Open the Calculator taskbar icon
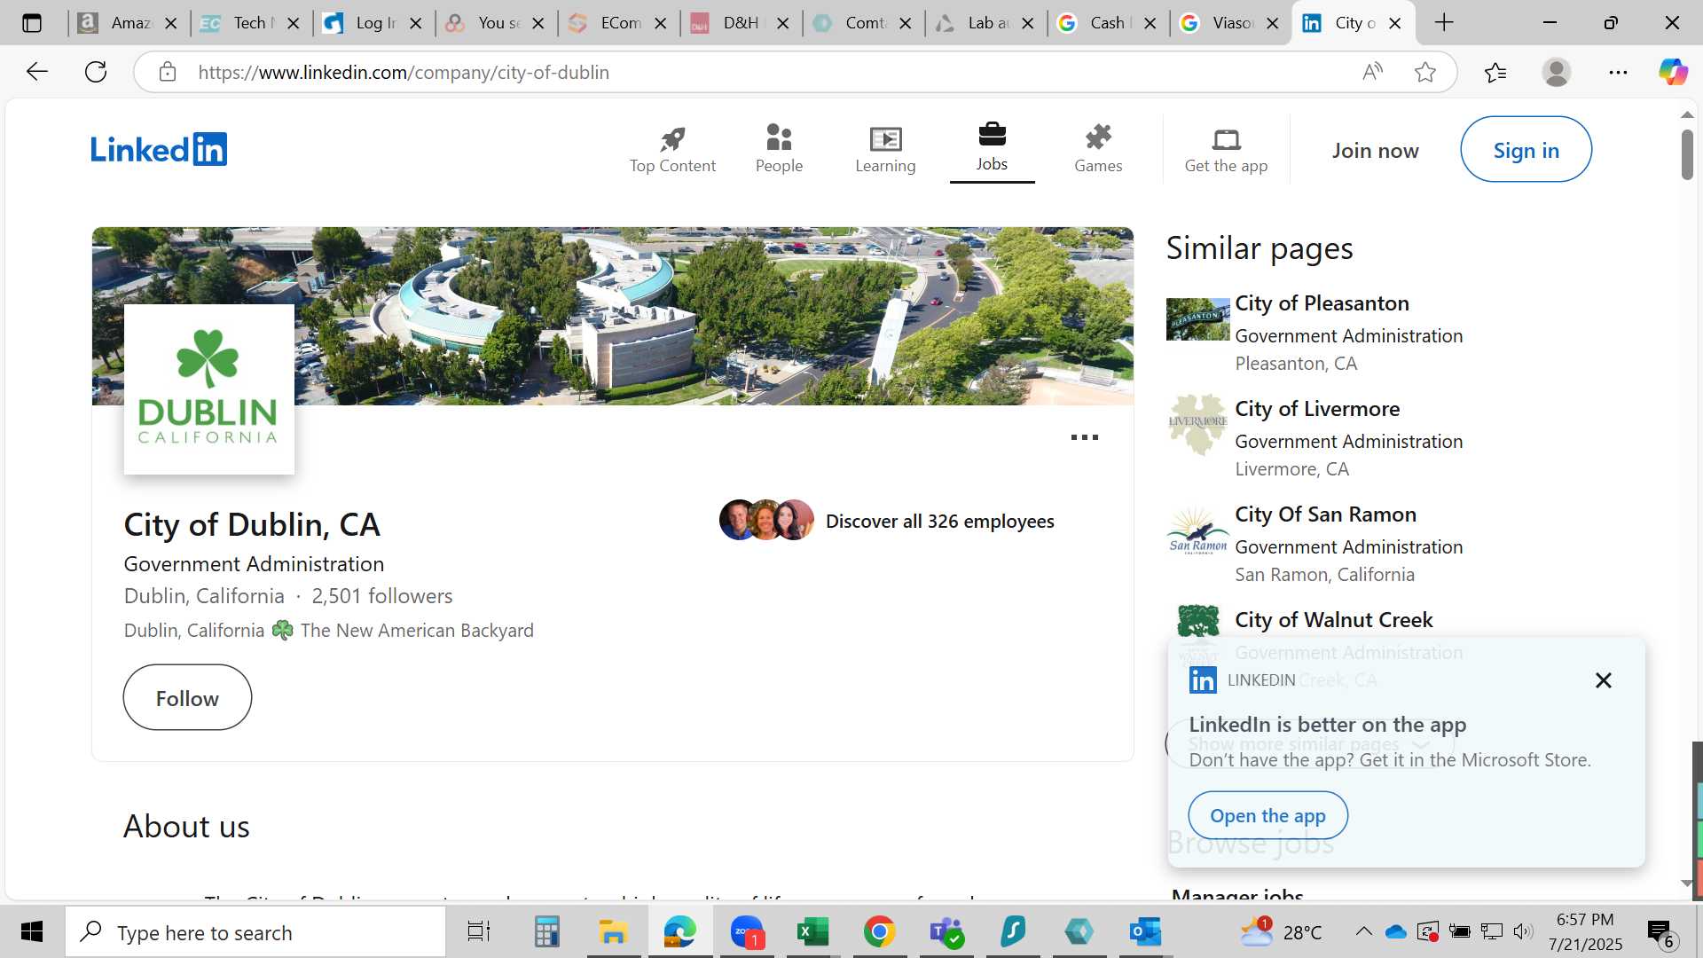The image size is (1703, 958). tap(546, 932)
